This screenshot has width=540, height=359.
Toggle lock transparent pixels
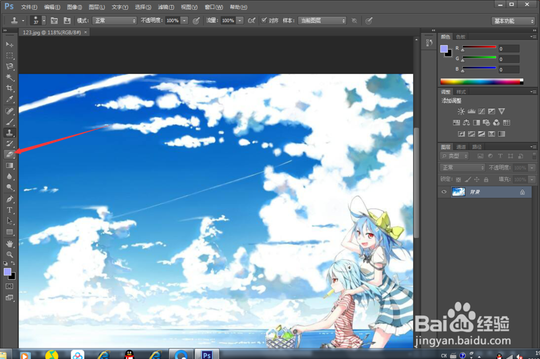[x=458, y=179]
